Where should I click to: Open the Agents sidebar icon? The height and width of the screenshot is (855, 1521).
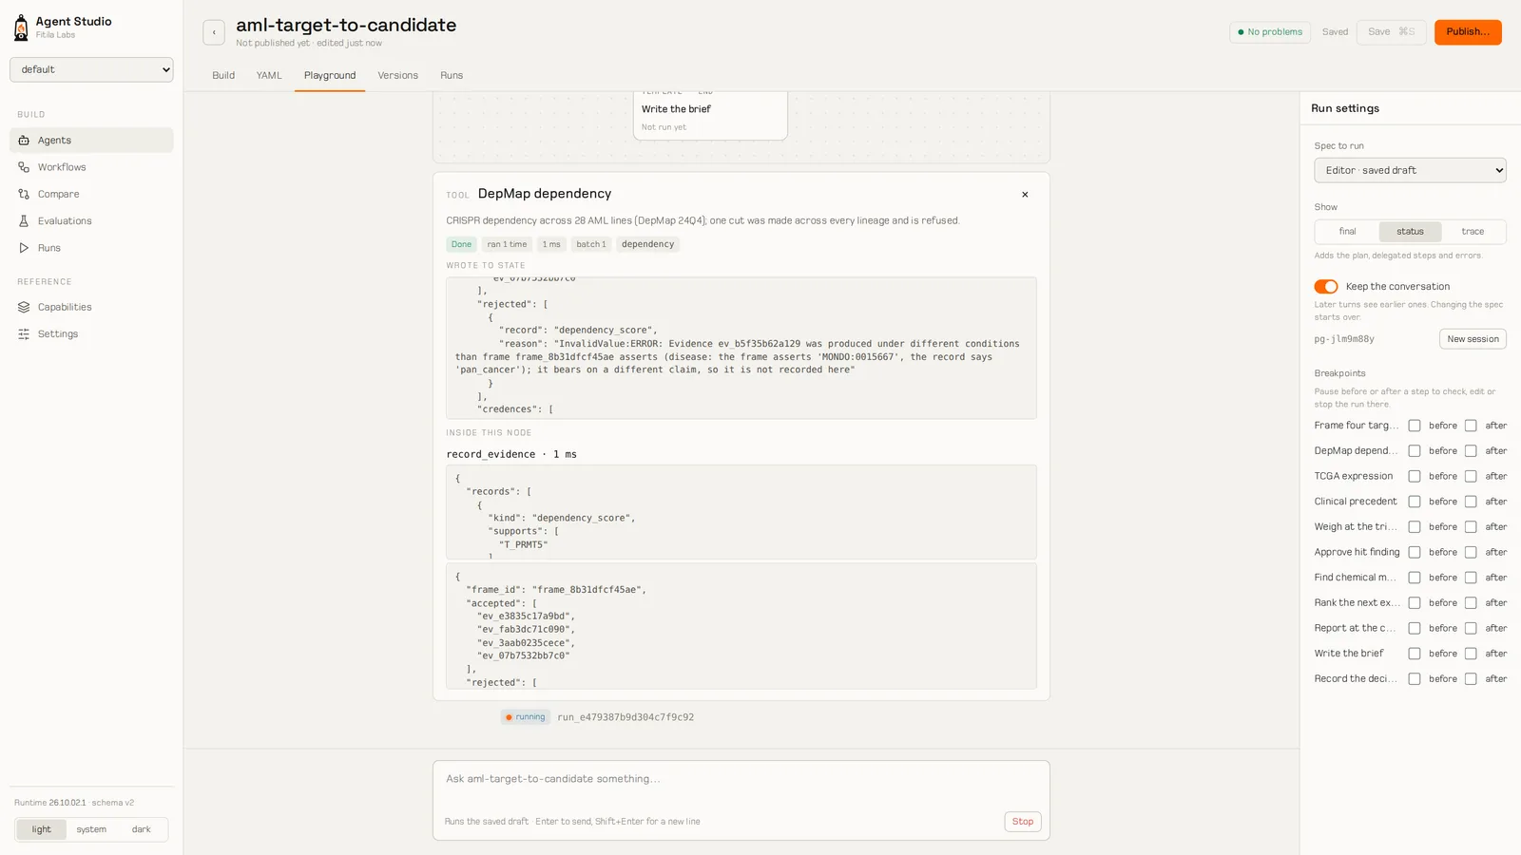click(24, 141)
